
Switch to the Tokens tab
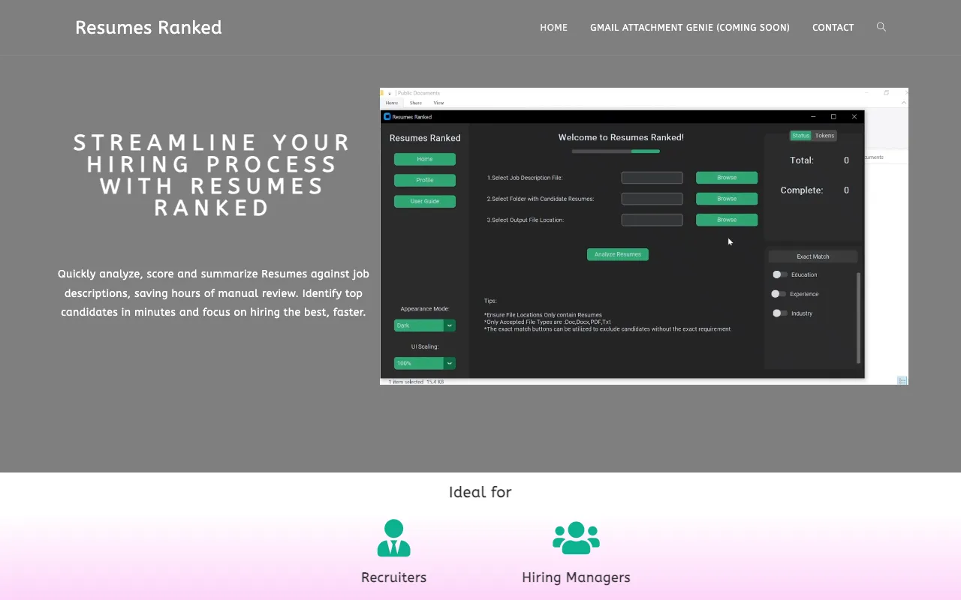[824, 136]
